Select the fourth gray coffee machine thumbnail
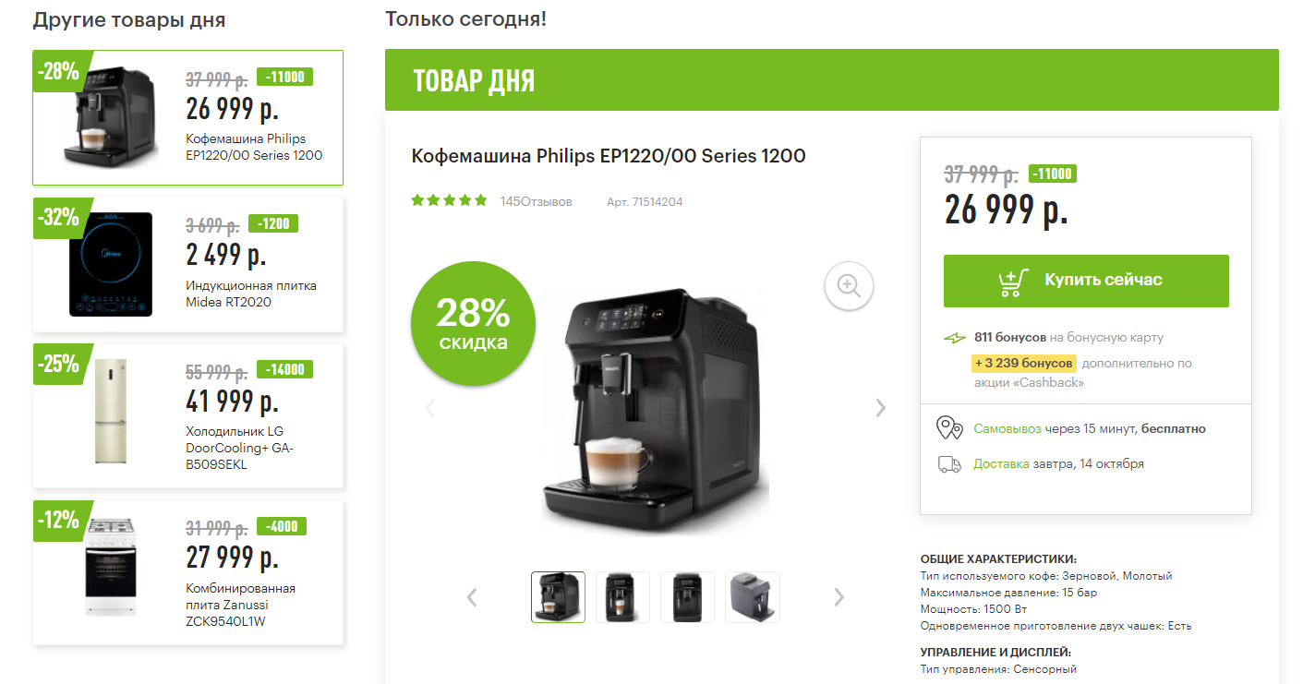1315x684 pixels. pos(753,597)
